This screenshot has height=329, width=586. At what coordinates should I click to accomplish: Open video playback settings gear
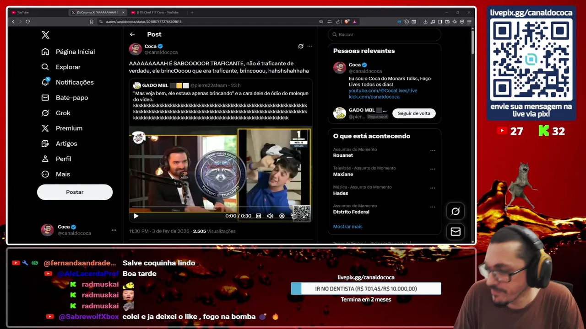(282, 216)
